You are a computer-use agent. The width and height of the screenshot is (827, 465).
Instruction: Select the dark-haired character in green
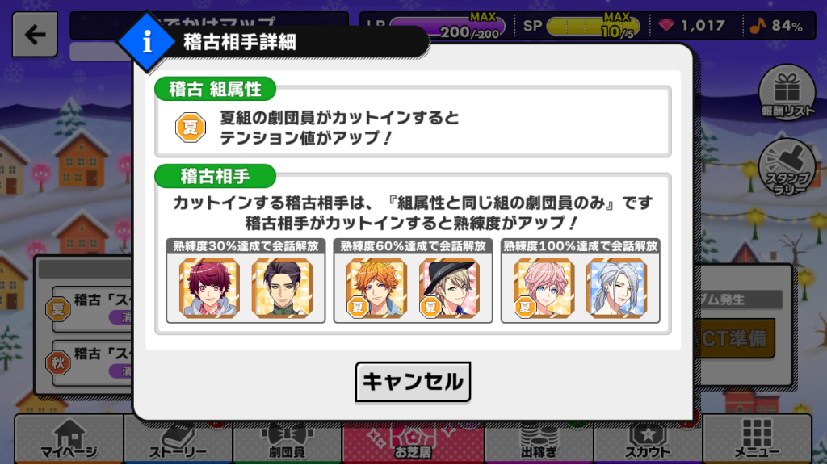282,288
